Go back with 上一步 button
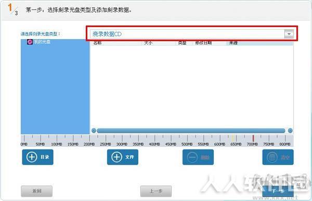This screenshot has width=312, height=201. coord(156,191)
